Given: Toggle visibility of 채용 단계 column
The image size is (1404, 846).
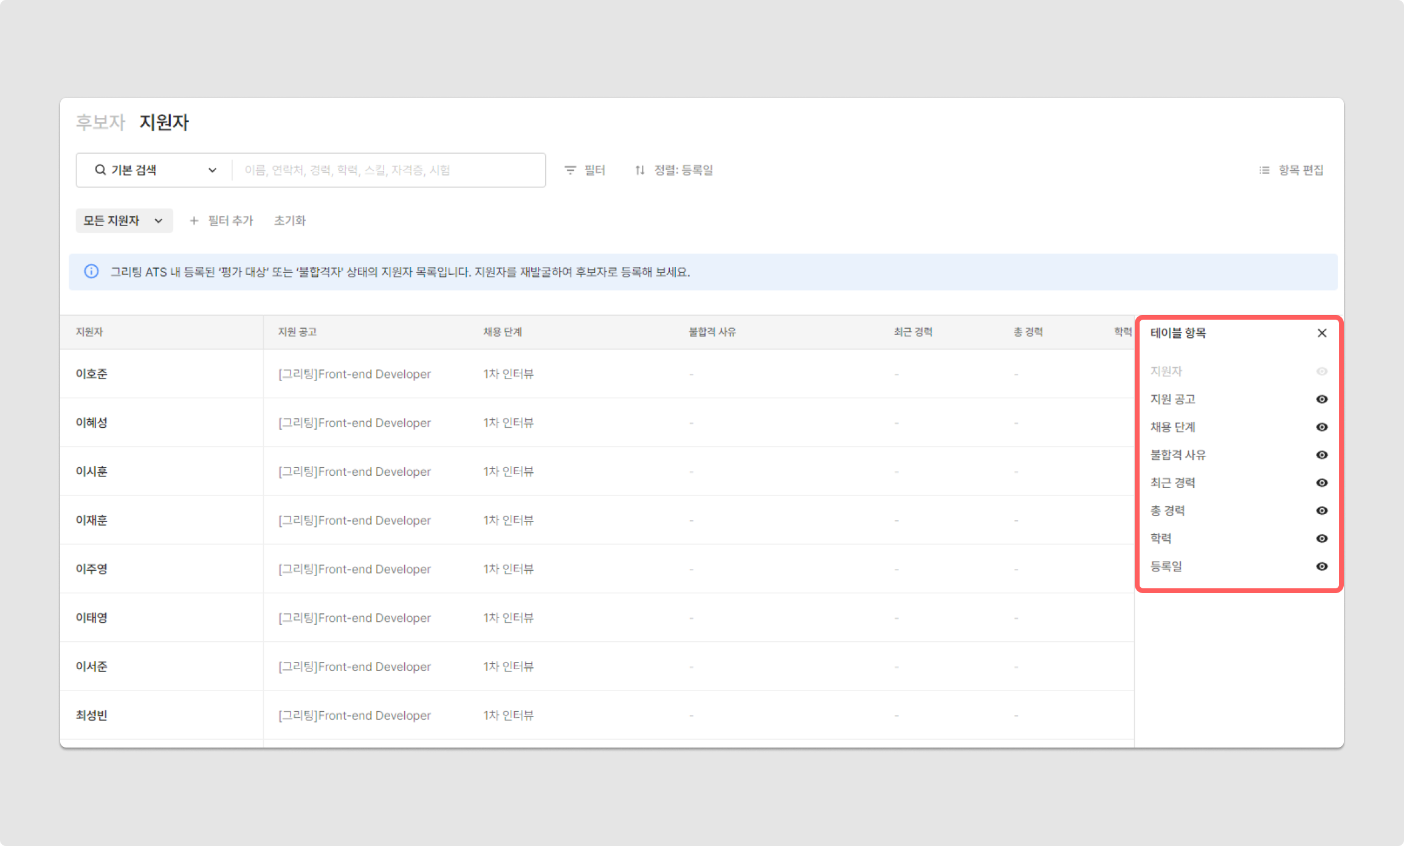Looking at the screenshot, I should [x=1322, y=427].
